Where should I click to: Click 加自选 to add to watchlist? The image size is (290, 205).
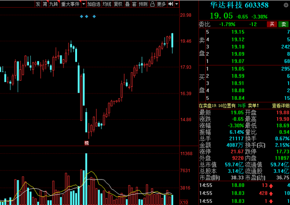pos(94,4)
